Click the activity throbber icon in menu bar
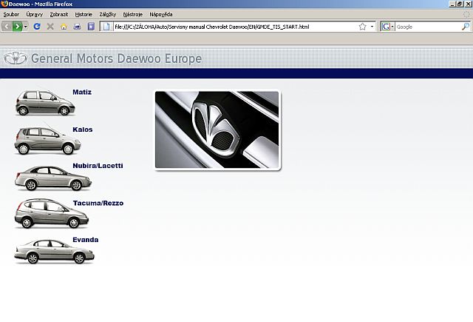This screenshot has width=473, height=322. (466, 14)
